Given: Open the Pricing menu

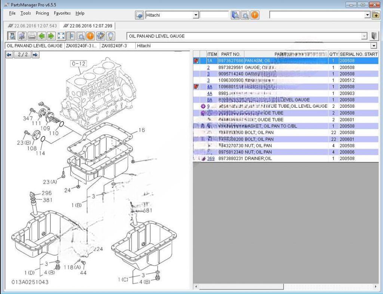Looking at the screenshot, I should (42, 13).
